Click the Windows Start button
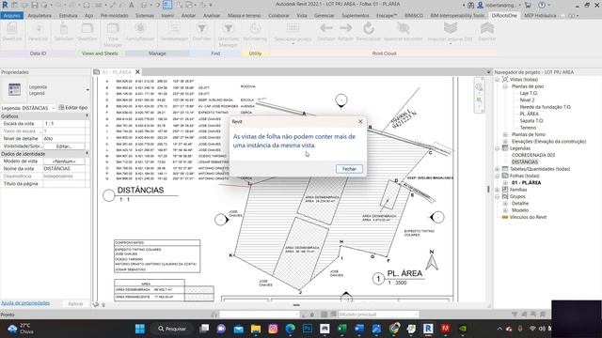The image size is (602, 338). 140,329
